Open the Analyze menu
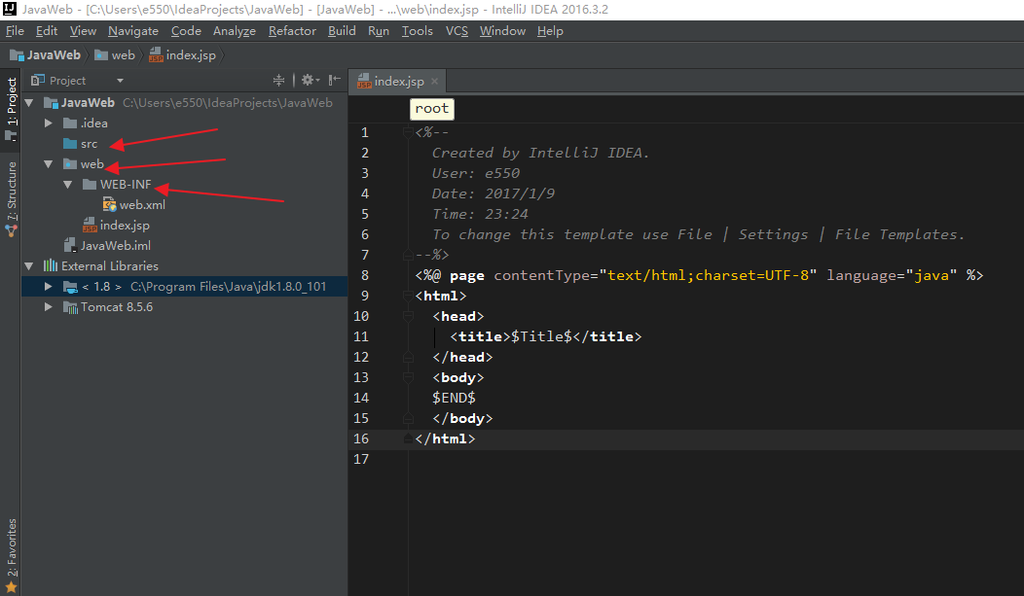1024x596 pixels. tap(235, 31)
